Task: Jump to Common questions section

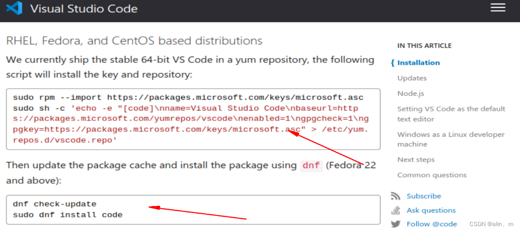Action: 432,175
